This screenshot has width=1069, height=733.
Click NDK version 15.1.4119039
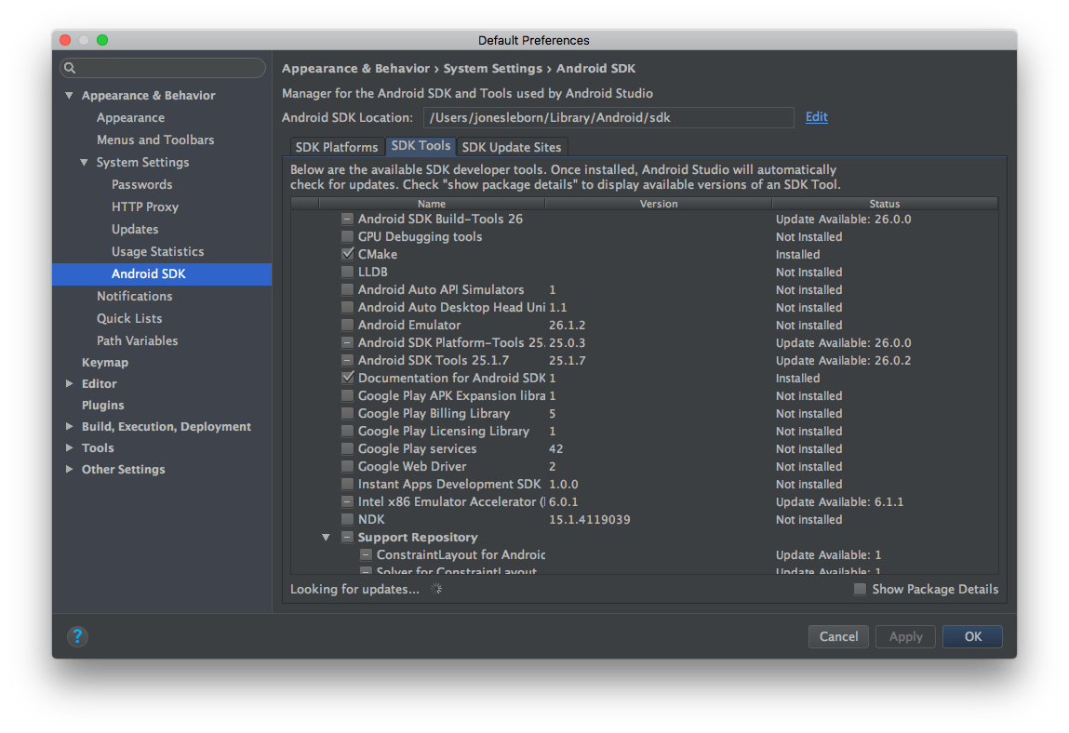point(590,520)
